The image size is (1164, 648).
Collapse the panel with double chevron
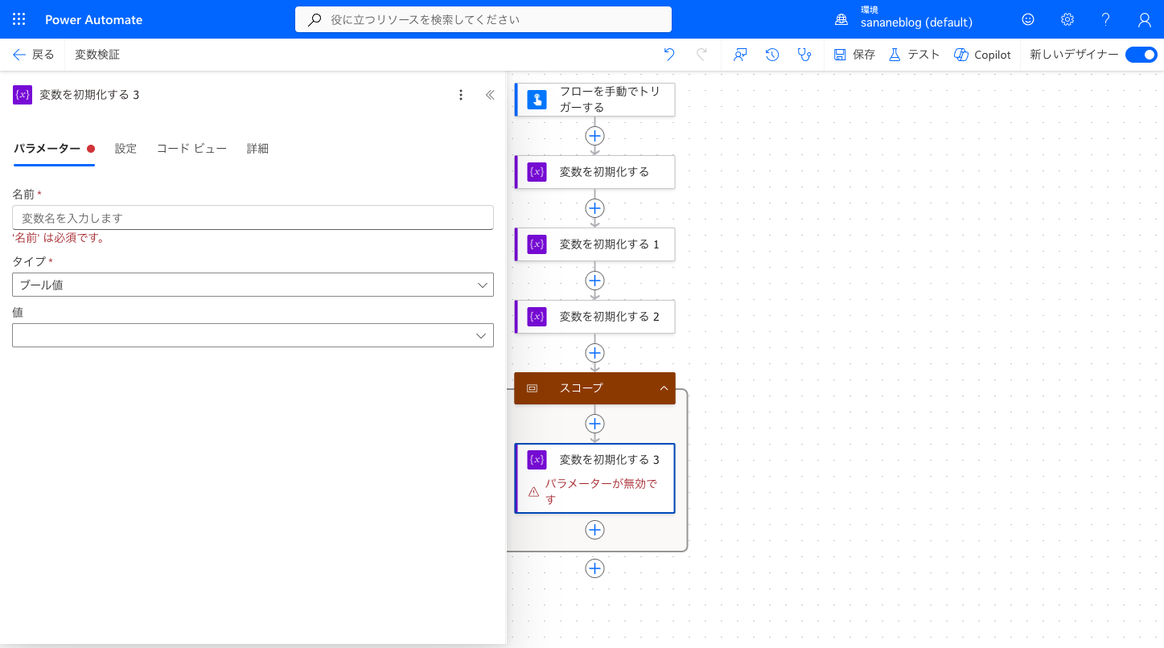point(490,95)
